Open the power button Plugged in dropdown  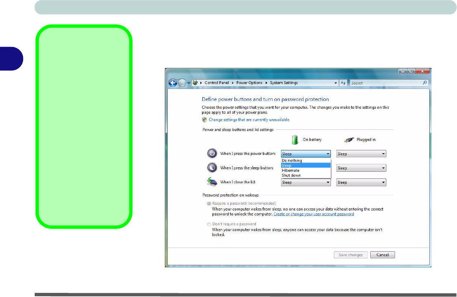tap(361, 154)
